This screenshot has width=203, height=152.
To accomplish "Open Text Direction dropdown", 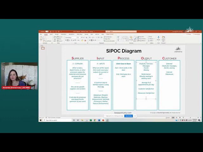I will (x=108, y=37).
